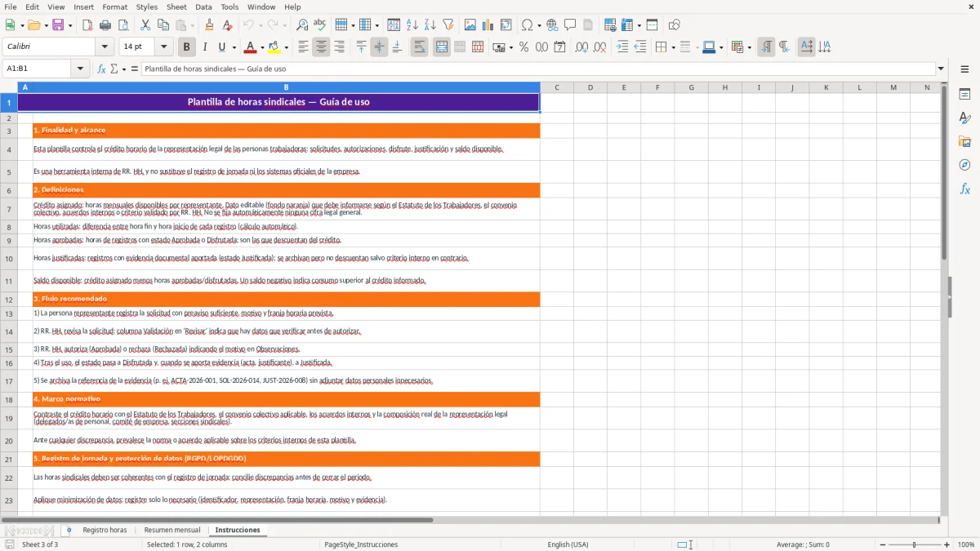
Task: Click the Formula equals button
Action: (x=135, y=69)
